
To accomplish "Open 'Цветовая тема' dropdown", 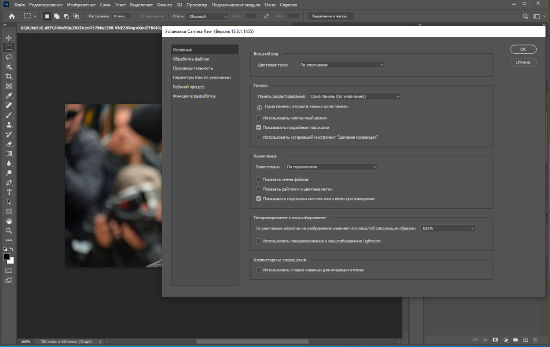I will 339,65.
